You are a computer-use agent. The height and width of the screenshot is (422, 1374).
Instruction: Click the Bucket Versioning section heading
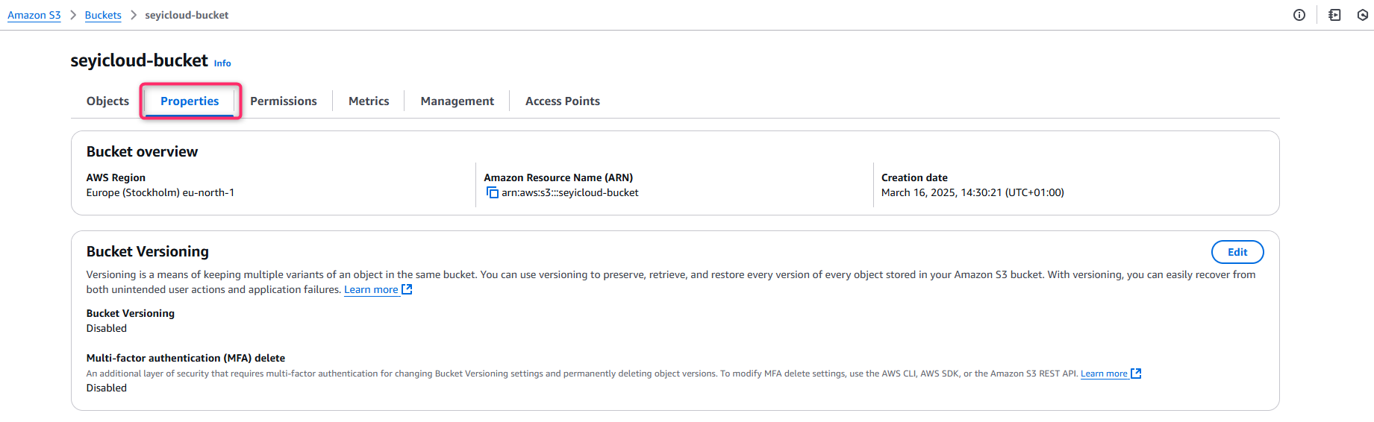148,251
